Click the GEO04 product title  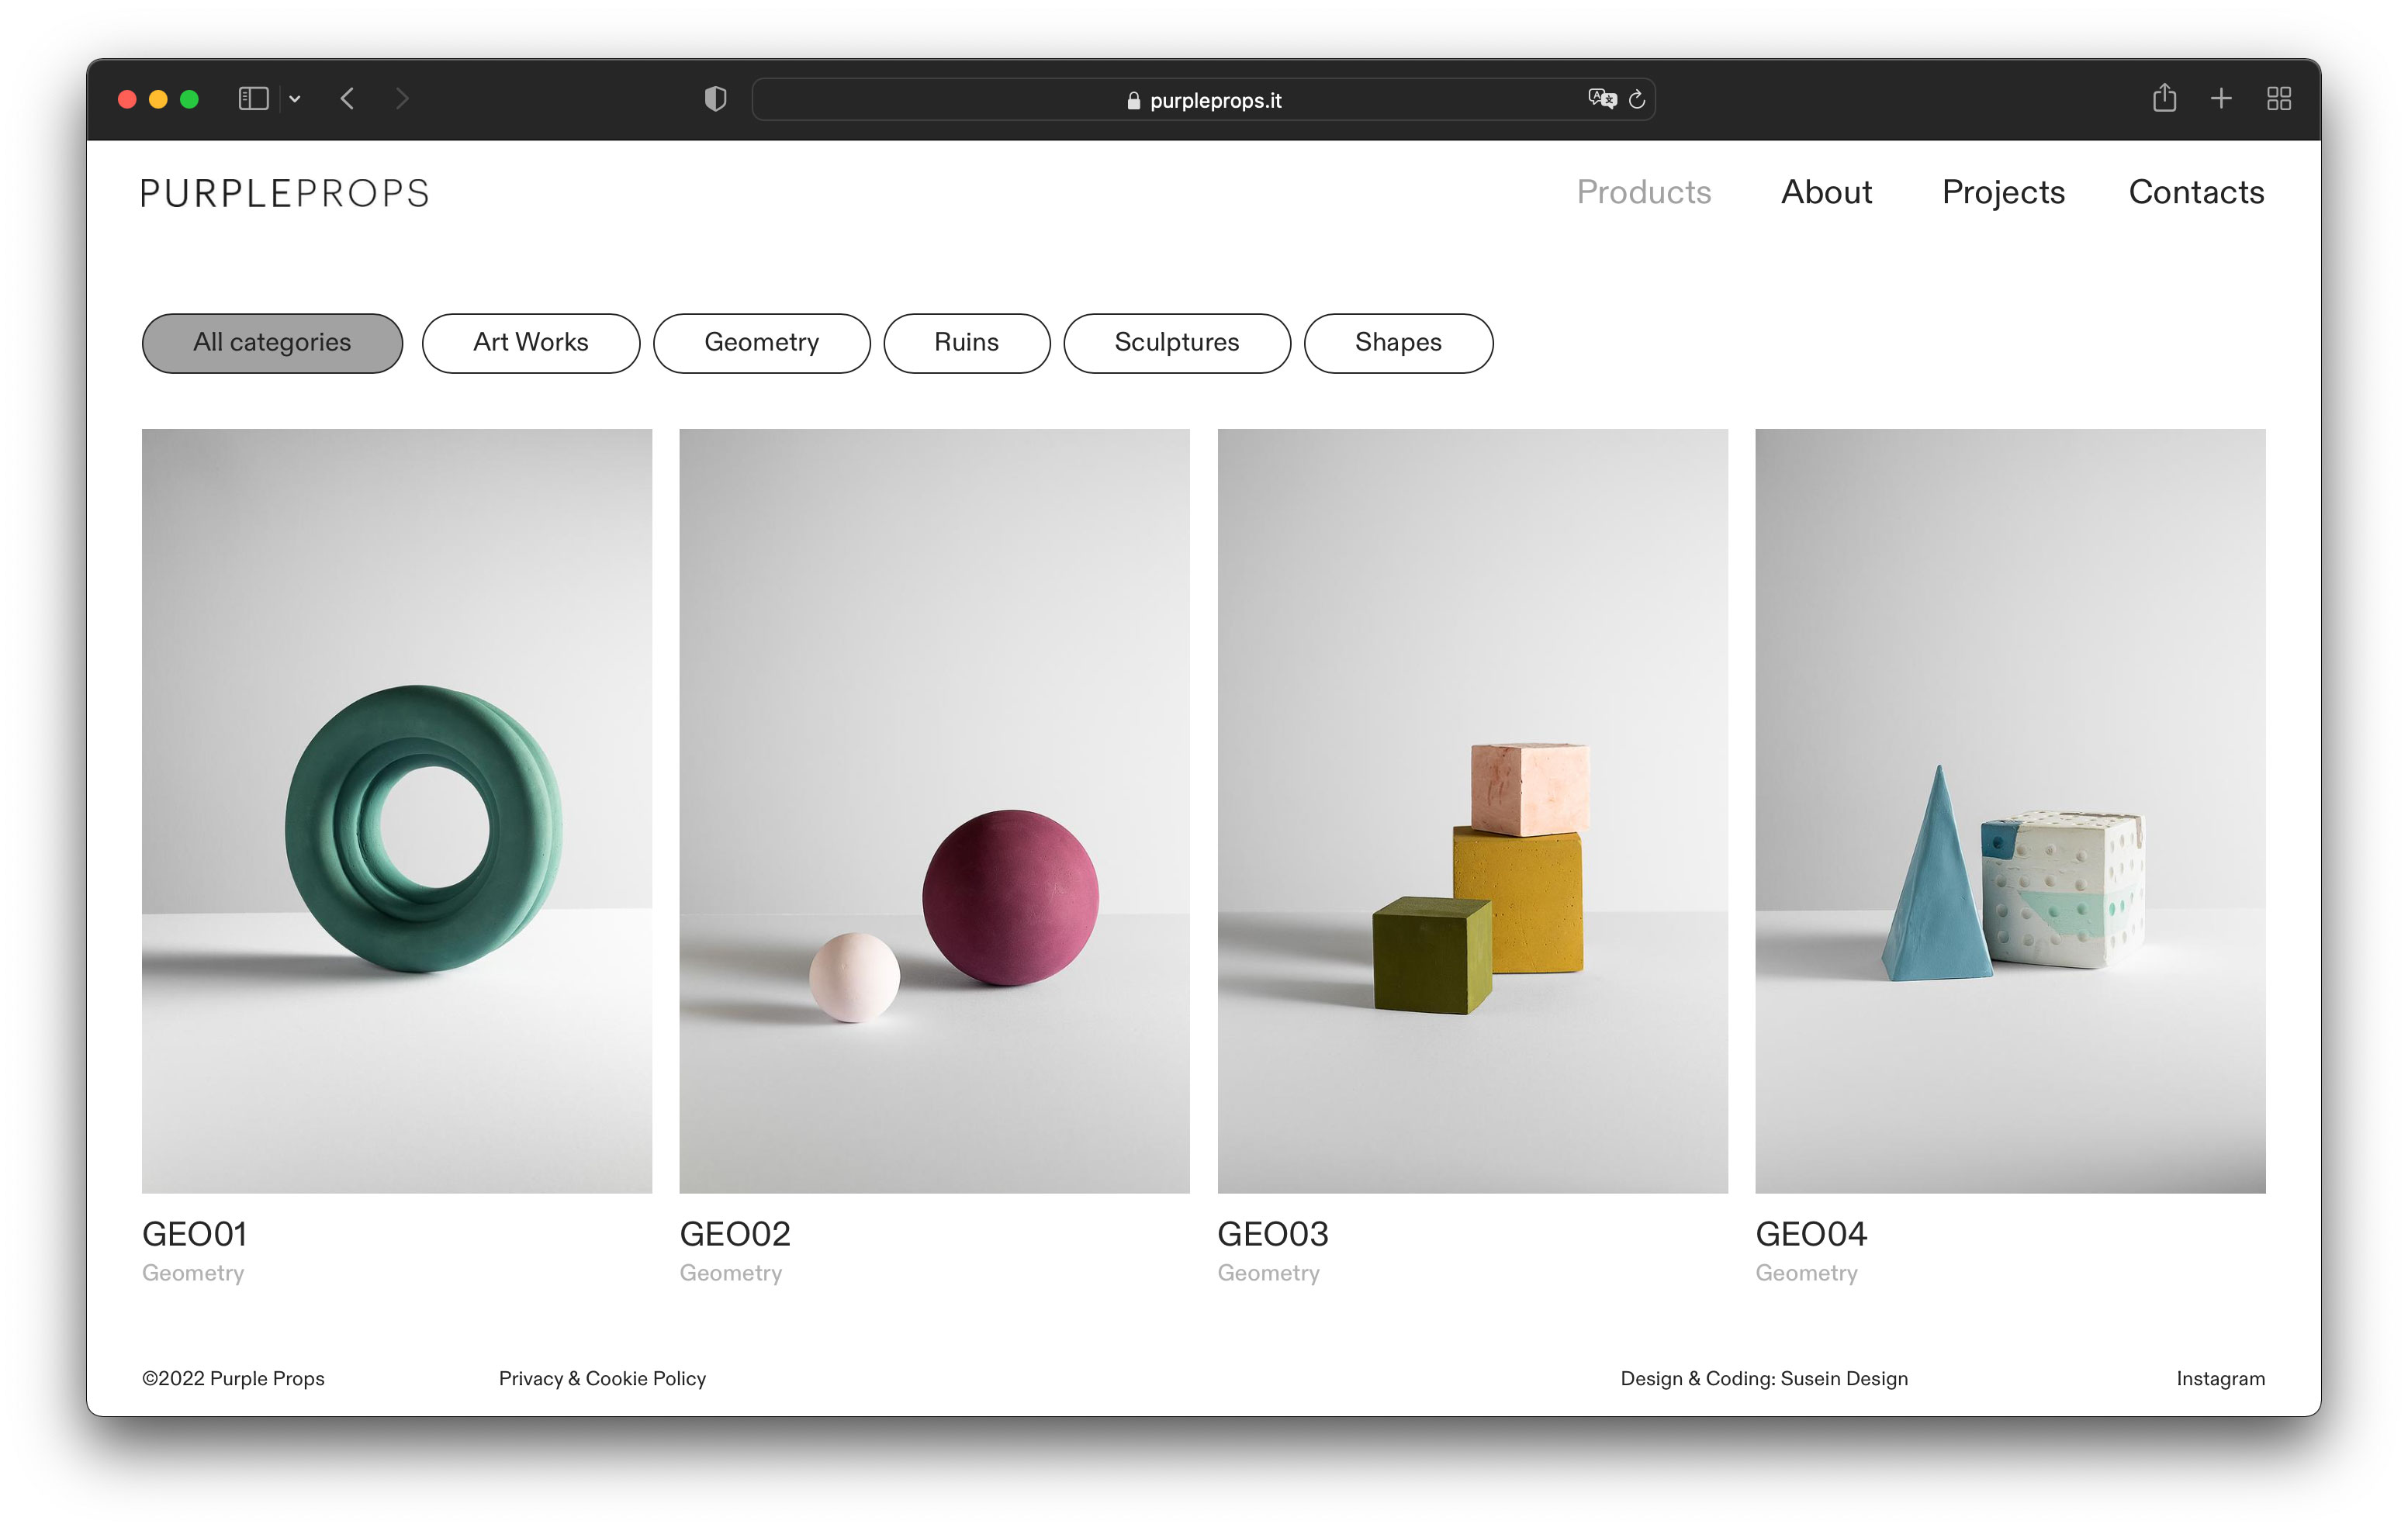(1811, 1234)
